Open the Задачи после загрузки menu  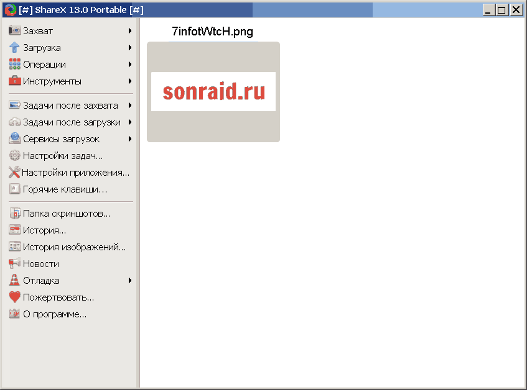click(71, 122)
